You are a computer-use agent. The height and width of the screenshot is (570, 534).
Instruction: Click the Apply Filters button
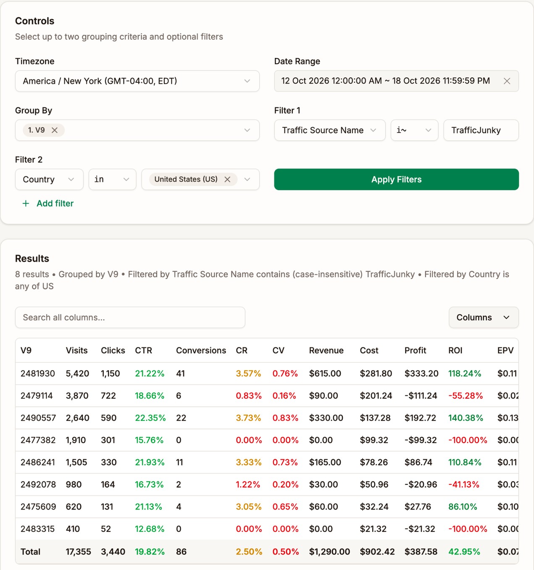[396, 179]
